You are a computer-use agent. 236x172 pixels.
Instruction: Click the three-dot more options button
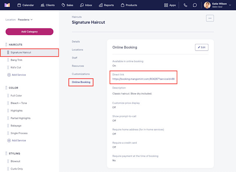[x=210, y=18]
